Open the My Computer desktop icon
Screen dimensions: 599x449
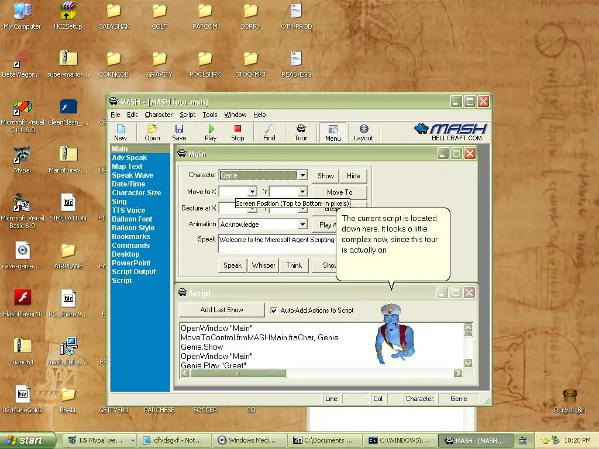pyautogui.click(x=22, y=16)
